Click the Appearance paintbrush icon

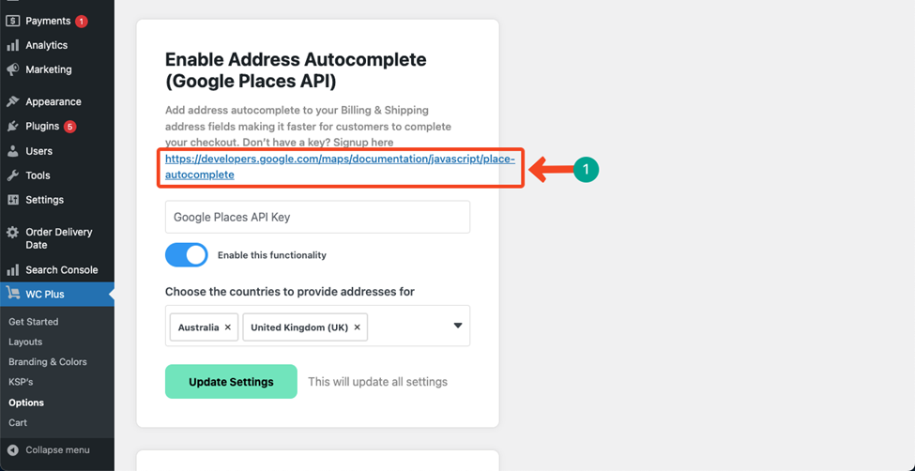(12, 101)
